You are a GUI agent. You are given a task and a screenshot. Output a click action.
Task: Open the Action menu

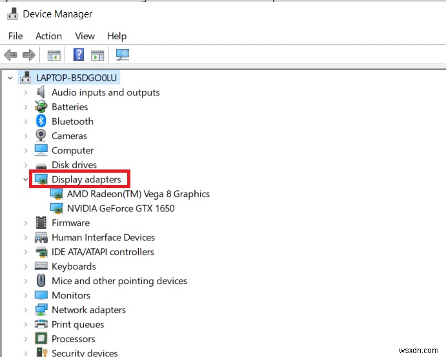pyautogui.click(x=49, y=36)
